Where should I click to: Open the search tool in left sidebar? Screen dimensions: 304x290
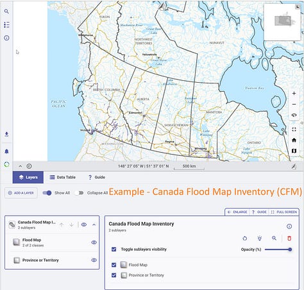[x=6, y=12]
